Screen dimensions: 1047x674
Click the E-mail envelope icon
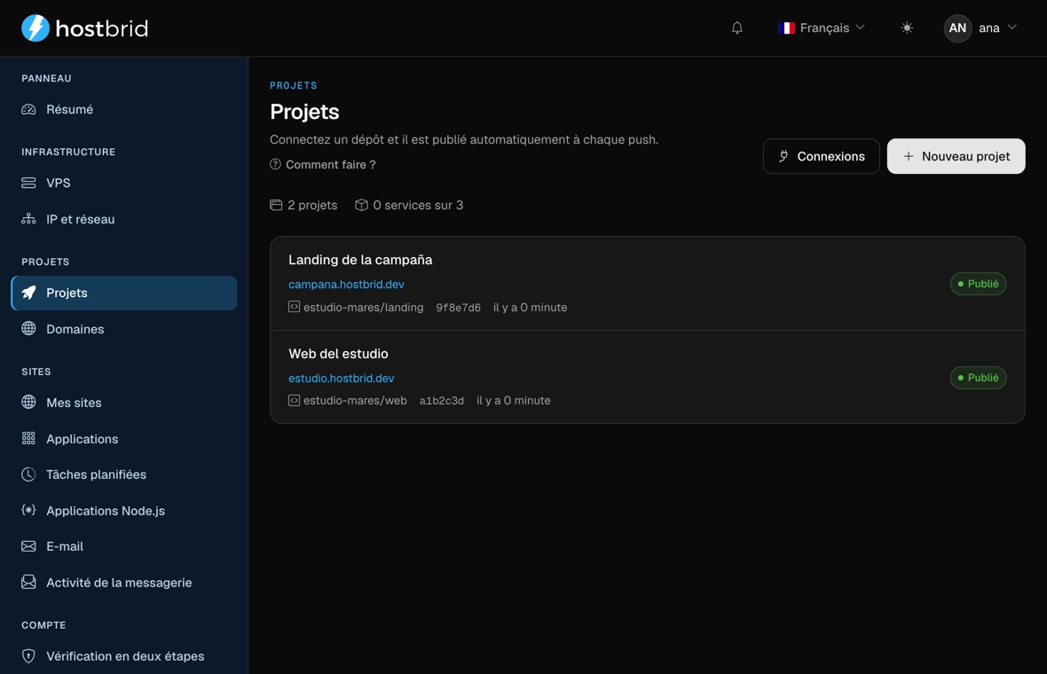click(28, 546)
